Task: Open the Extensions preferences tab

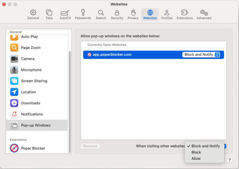Action: pos(184,14)
